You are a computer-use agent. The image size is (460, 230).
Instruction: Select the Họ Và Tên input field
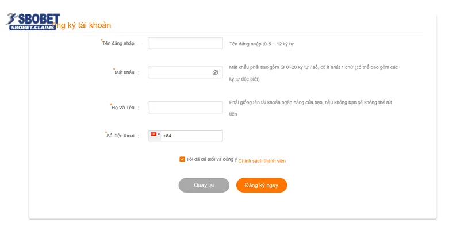185,108
